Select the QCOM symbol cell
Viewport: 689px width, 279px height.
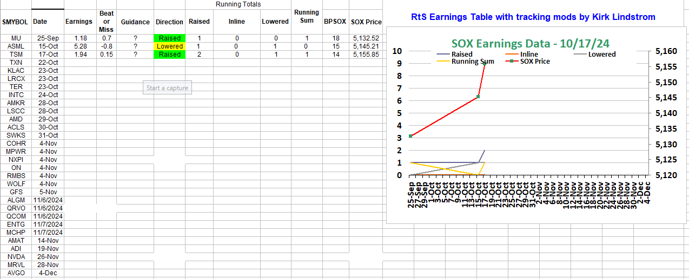[16, 216]
